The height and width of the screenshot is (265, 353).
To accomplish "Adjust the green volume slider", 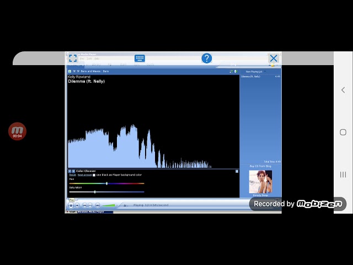I will (109, 205).
